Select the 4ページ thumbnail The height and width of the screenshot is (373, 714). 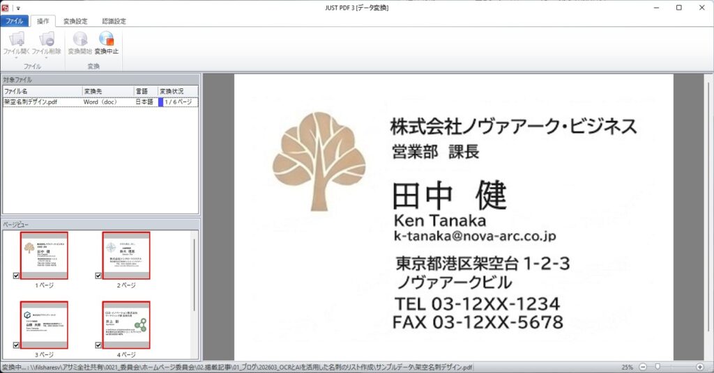click(x=126, y=325)
